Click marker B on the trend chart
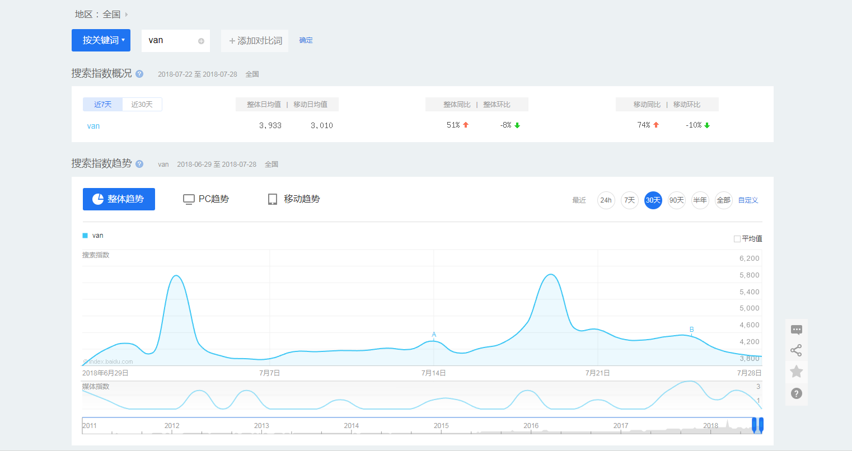 click(691, 329)
